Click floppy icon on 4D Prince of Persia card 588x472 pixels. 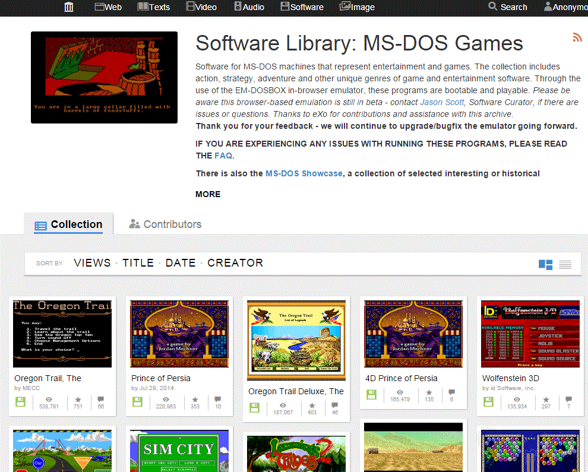point(372,395)
